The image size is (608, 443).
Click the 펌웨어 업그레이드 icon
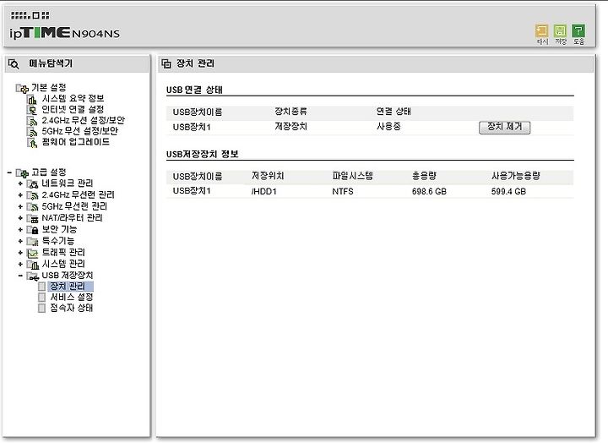click(x=32, y=143)
